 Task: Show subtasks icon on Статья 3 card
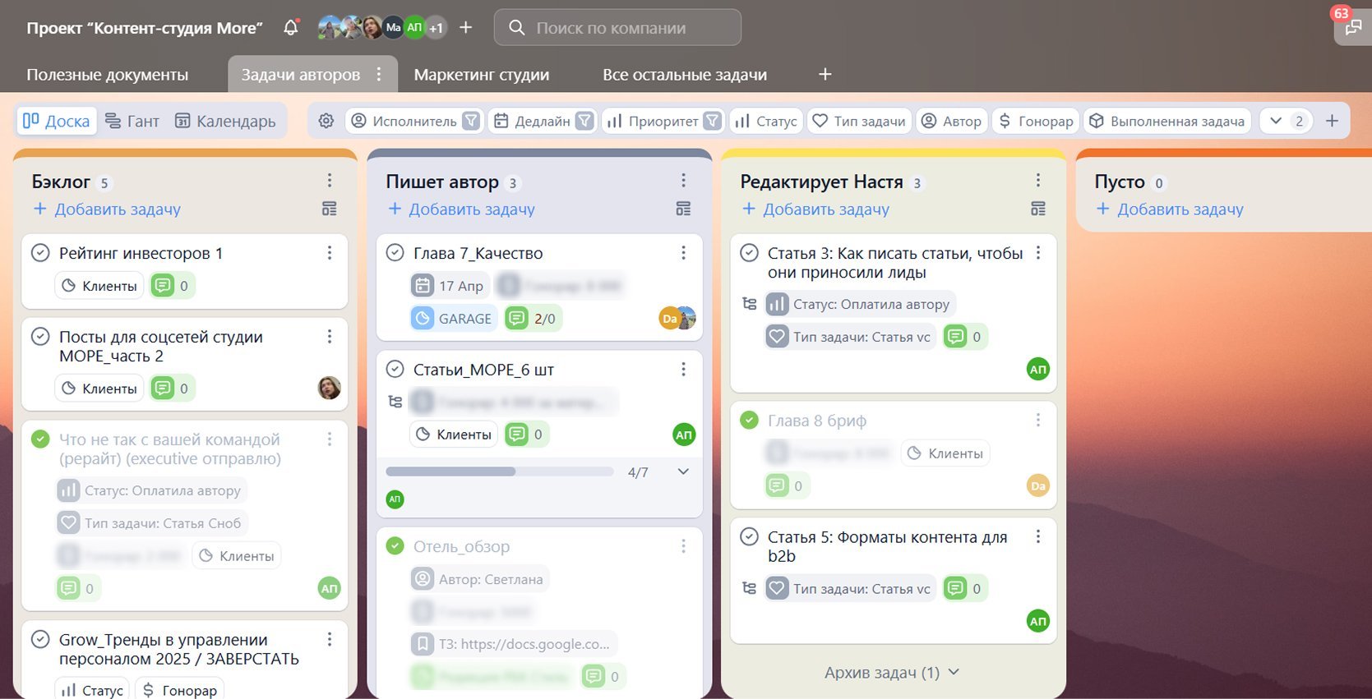point(749,304)
